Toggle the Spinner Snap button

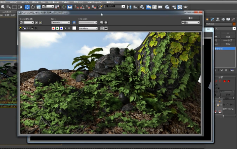pyautogui.click(x=94, y=7)
